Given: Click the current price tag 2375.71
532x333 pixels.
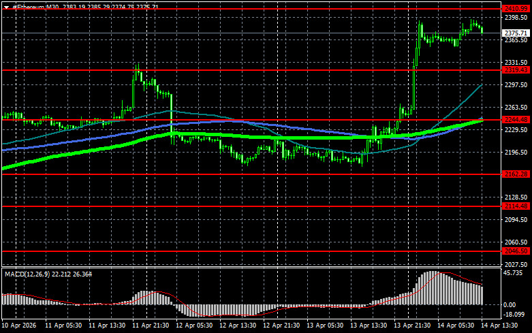Looking at the screenshot, I should (x=516, y=33).
